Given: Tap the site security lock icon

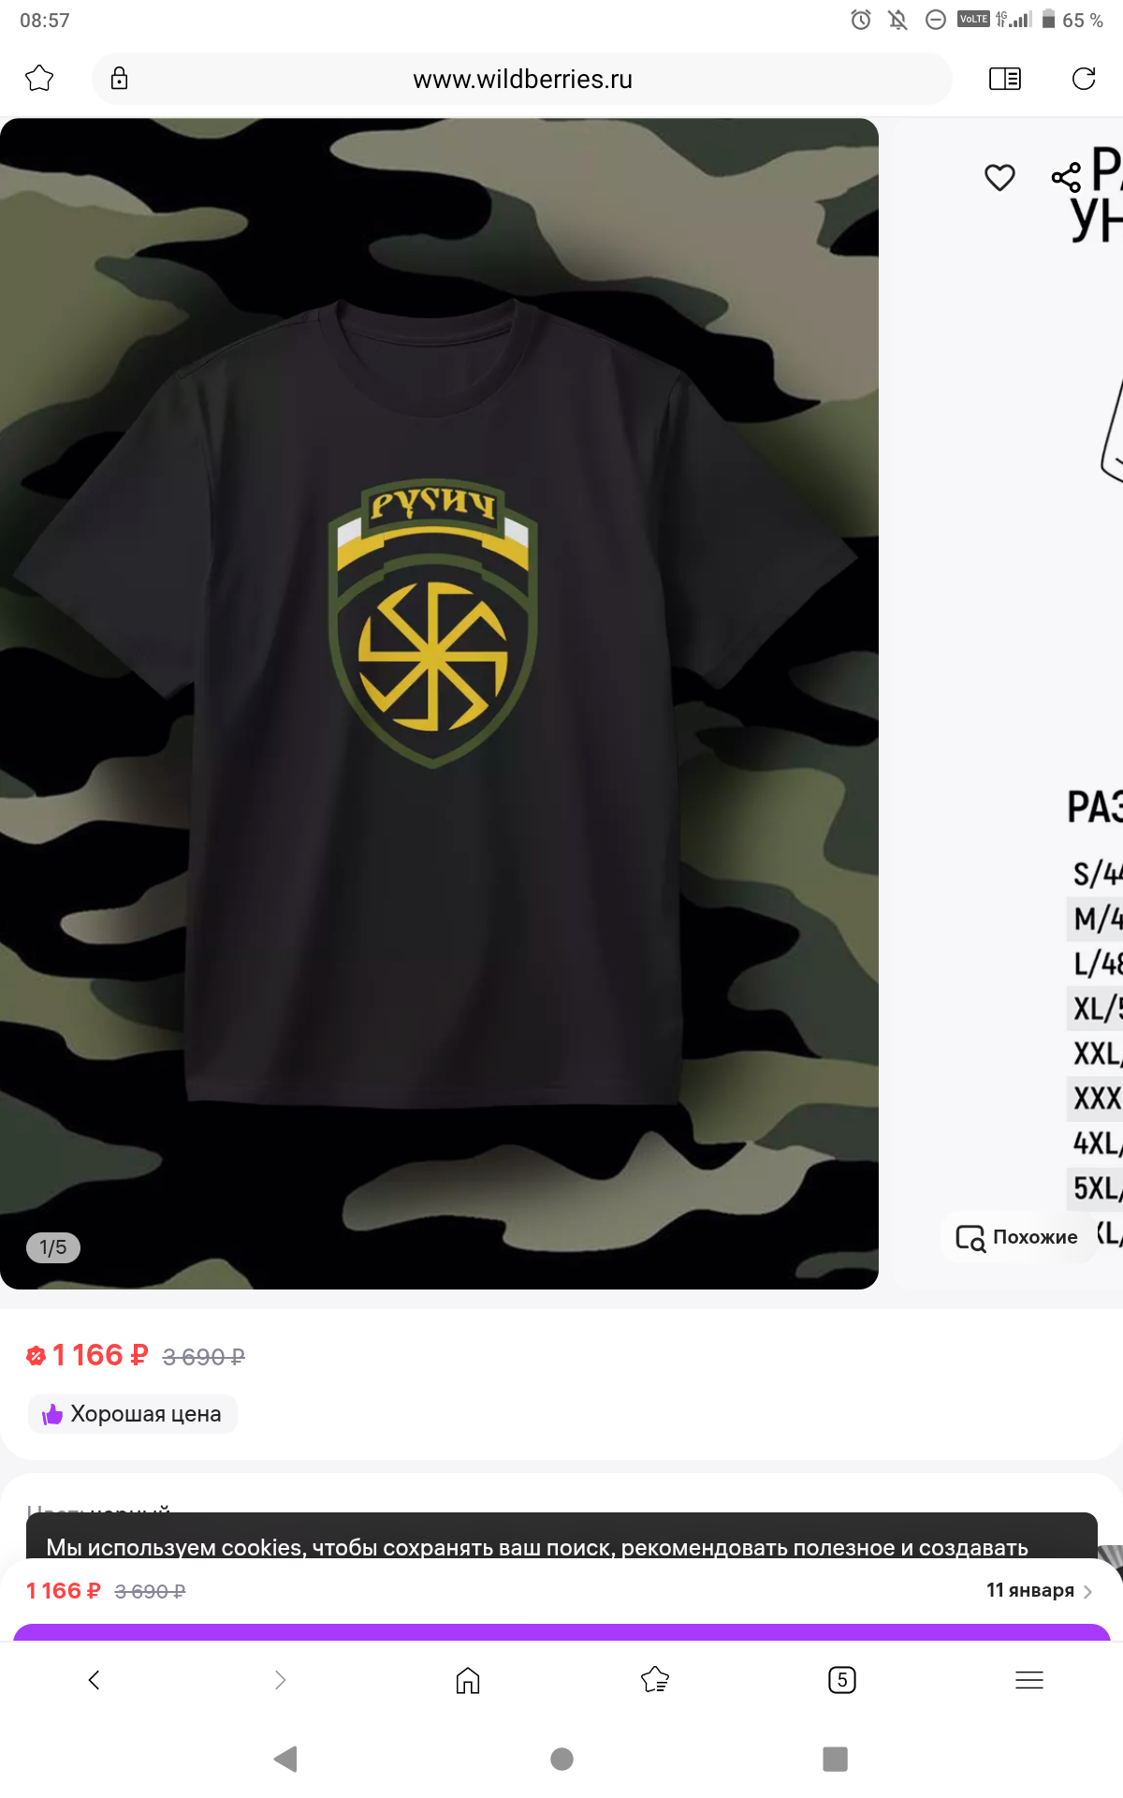Looking at the screenshot, I should (119, 79).
